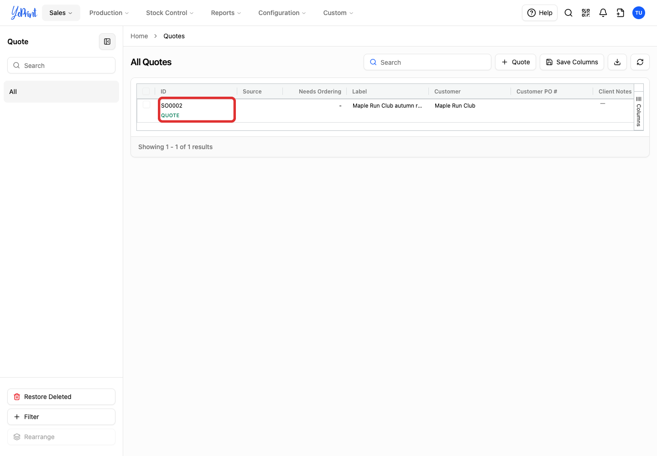Open Help
The image size is (657, 456).
[x=540, y=13]
